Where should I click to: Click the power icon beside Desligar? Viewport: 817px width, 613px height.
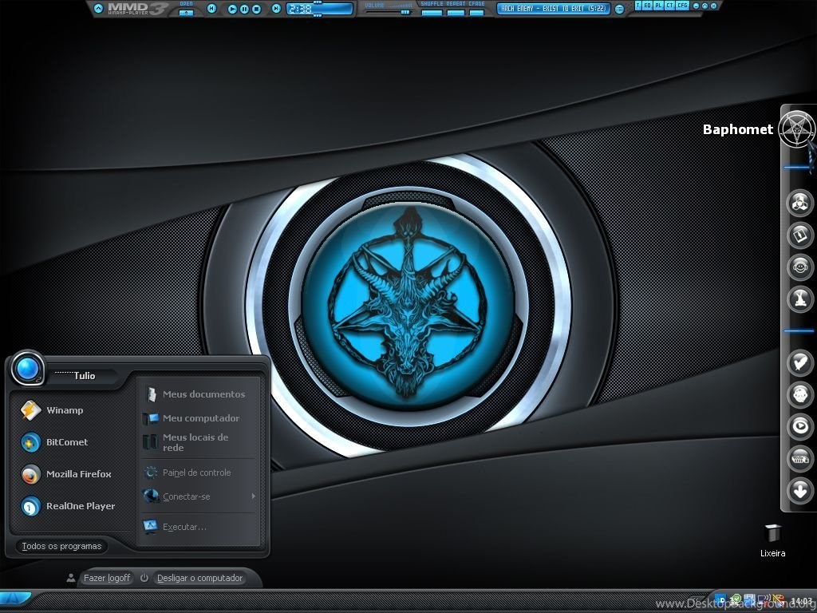coord(144,578)
